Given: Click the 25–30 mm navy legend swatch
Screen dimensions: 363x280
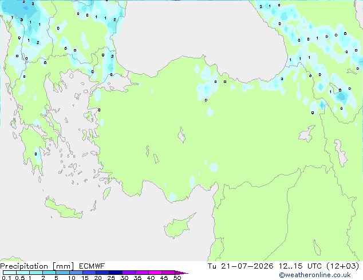Looking at the screenshot, I should pos(116,273).
